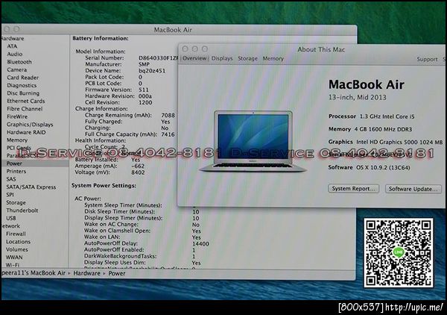Click the System Report button
447x315 pixels.
tap(353, 189)
